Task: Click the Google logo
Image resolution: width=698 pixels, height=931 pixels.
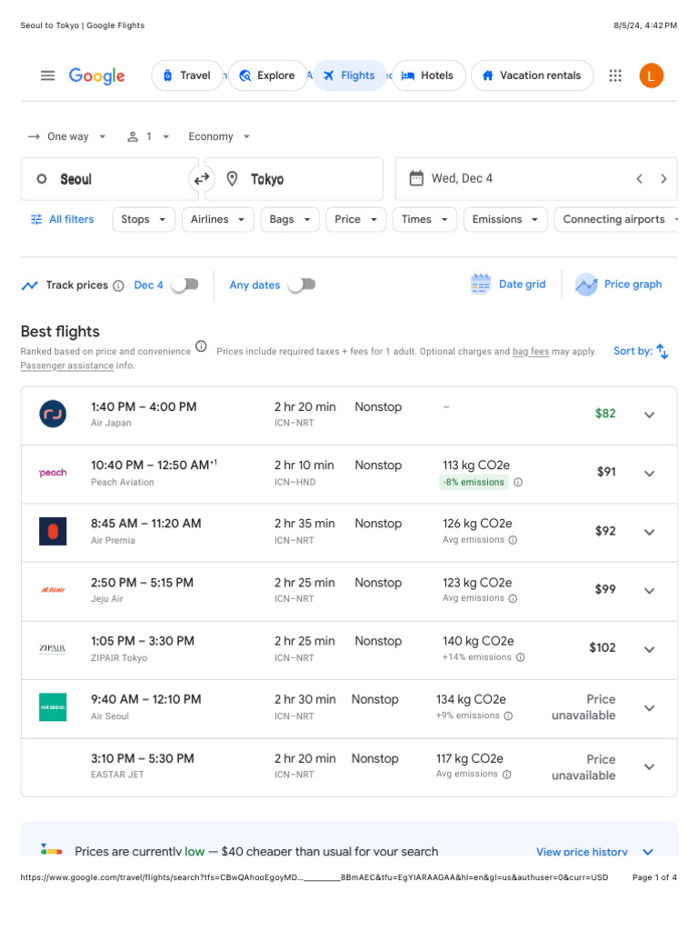Action: (x=96, y=76)
